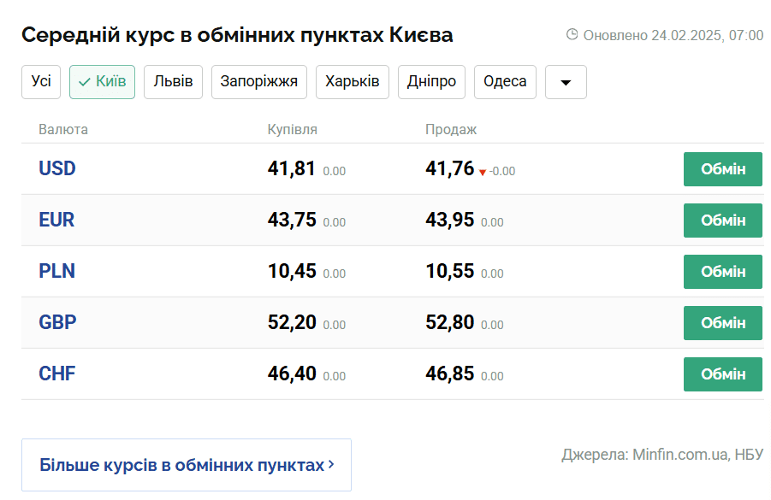
Task: Click EUR buy rate 43,75
Action: (x=292, y=220)
